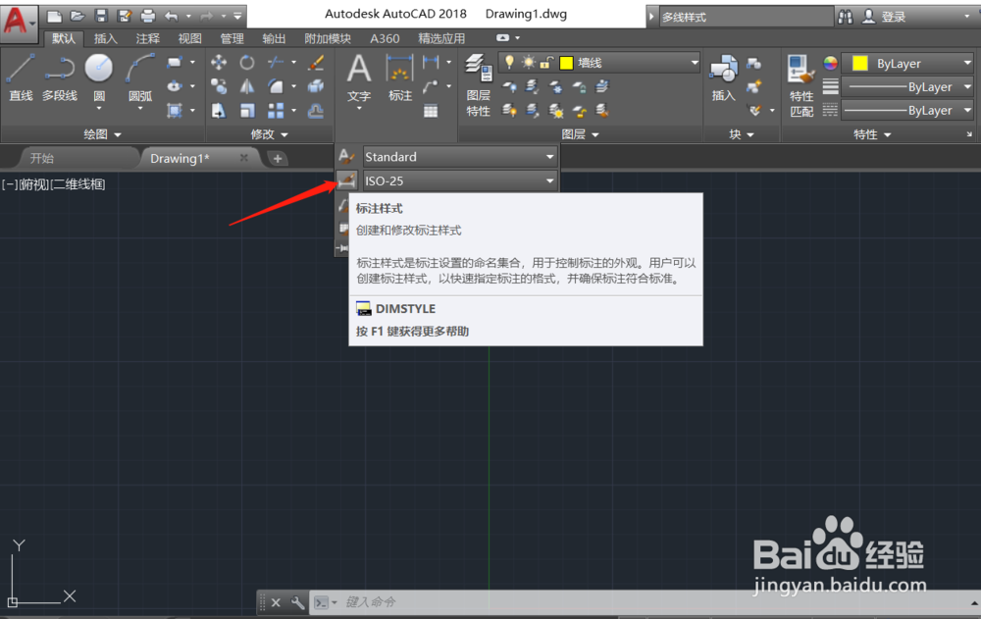
Task: Select the Line (直线) tool
Action: 20,77
